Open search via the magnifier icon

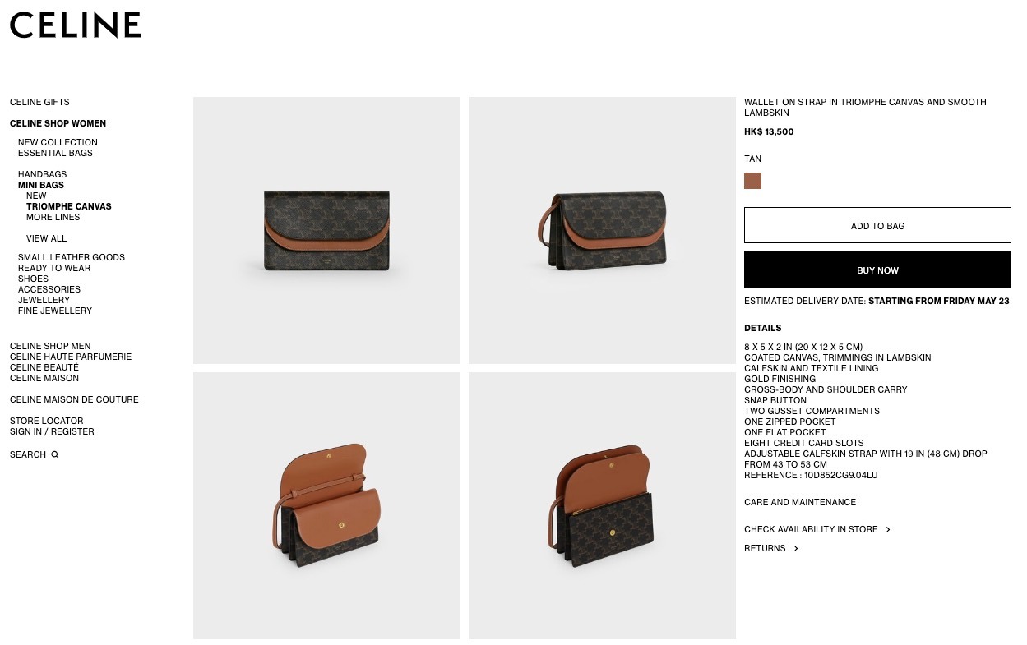pyautogui.click(x=55, y=454)
